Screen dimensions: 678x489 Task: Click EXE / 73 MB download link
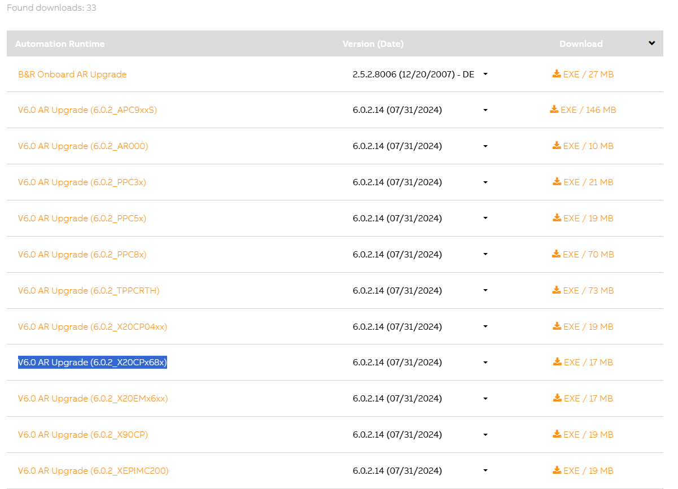click(583, 290)
